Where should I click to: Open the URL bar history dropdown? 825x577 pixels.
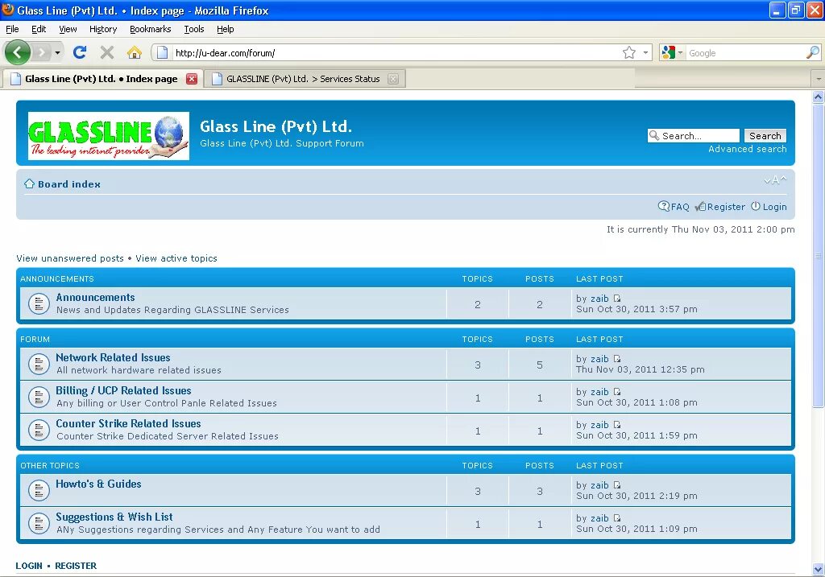pyautogui.click(x=645, y=52)
